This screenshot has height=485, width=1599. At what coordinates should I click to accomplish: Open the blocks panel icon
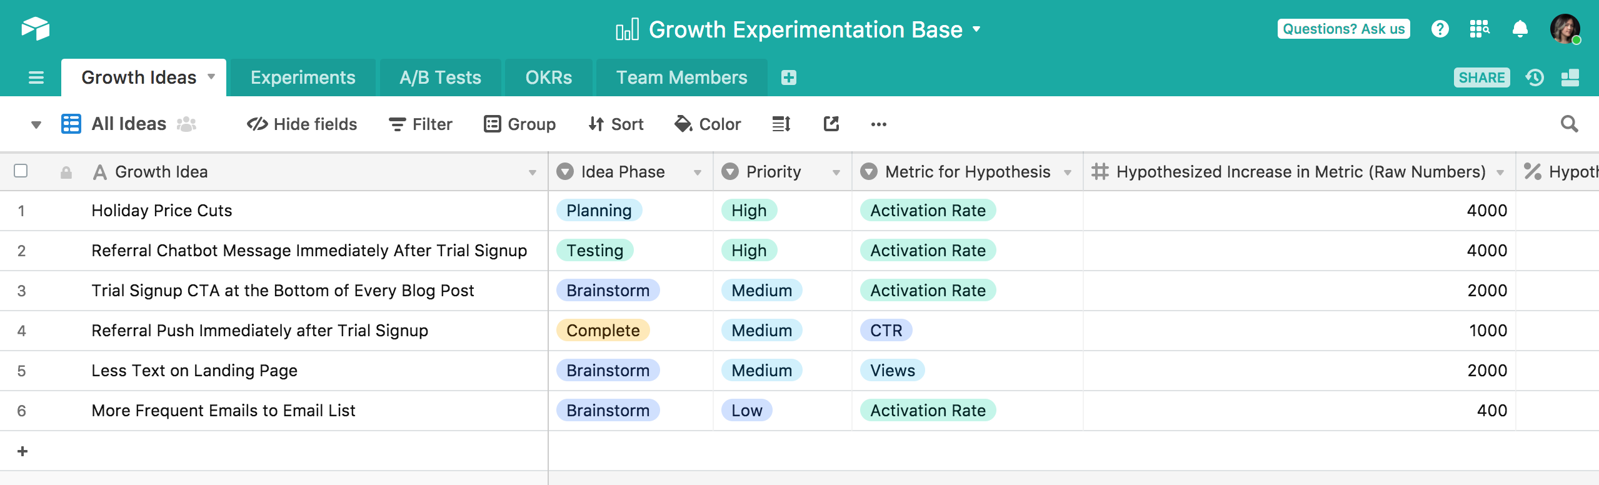click(x=1570, y=77)
